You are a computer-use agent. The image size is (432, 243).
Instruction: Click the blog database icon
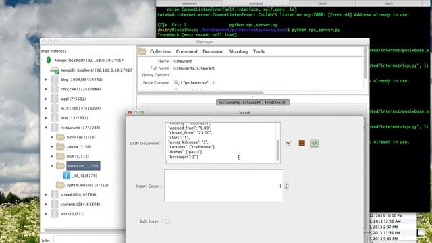click(55, 80)
